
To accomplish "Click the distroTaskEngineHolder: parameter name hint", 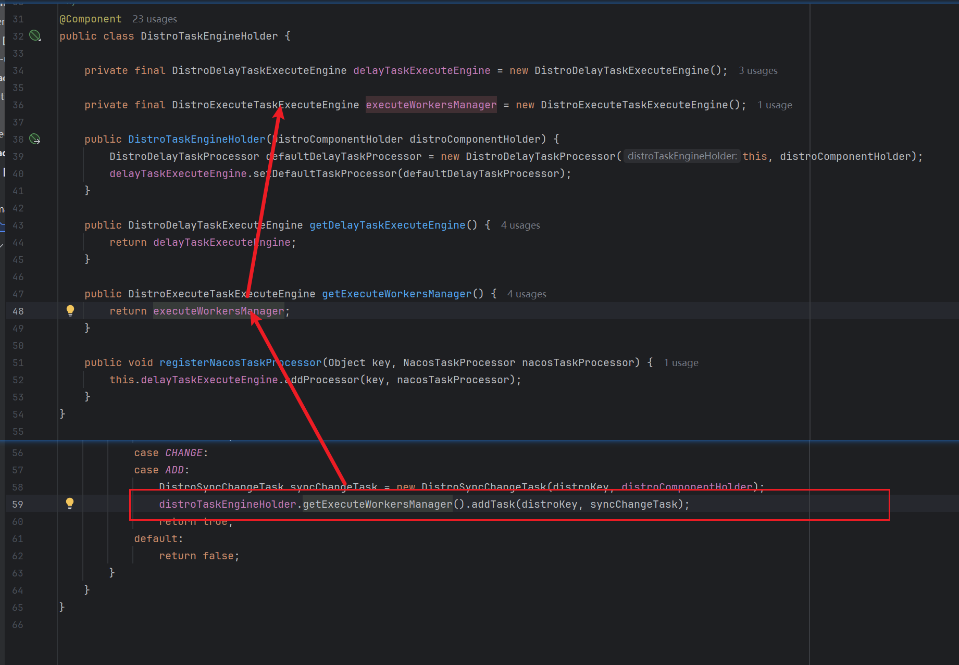I will 681,156.
